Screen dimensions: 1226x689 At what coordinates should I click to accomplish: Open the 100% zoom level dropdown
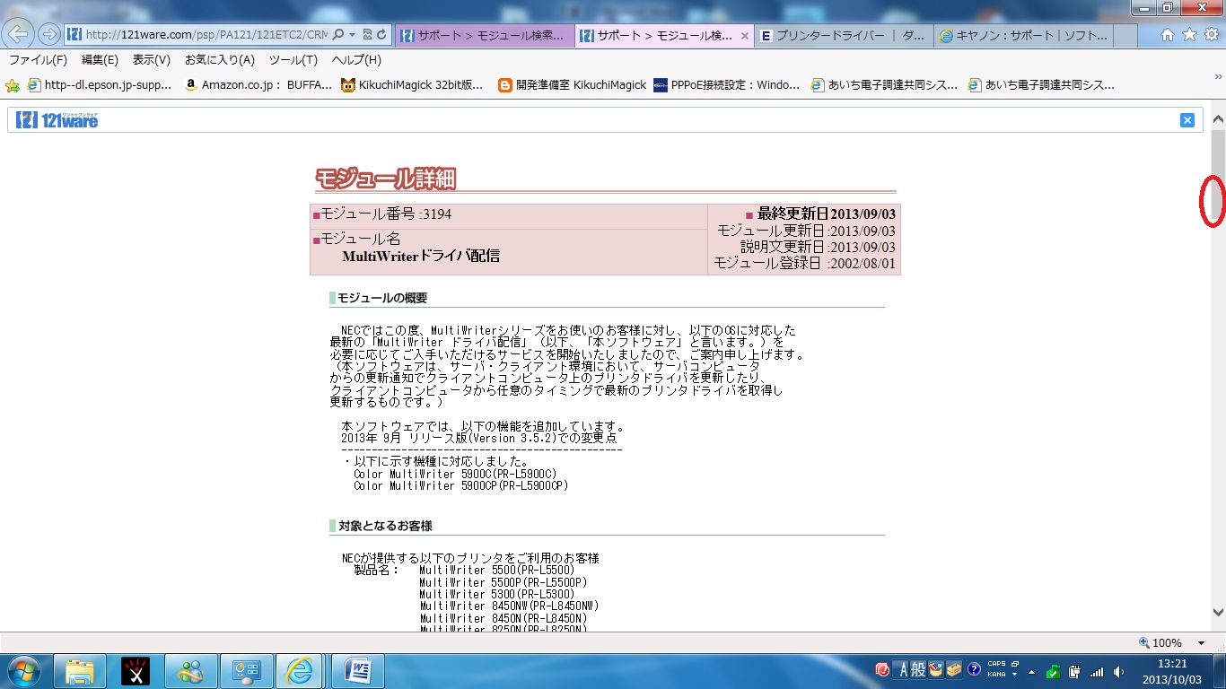coord(1201,643)
